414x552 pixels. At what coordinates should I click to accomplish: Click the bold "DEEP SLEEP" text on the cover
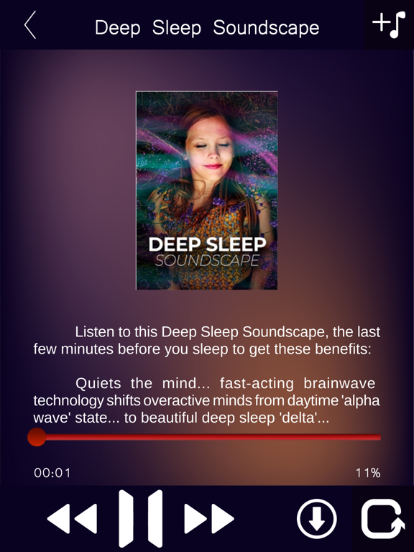pyautogui.click(x=207, y=244)
